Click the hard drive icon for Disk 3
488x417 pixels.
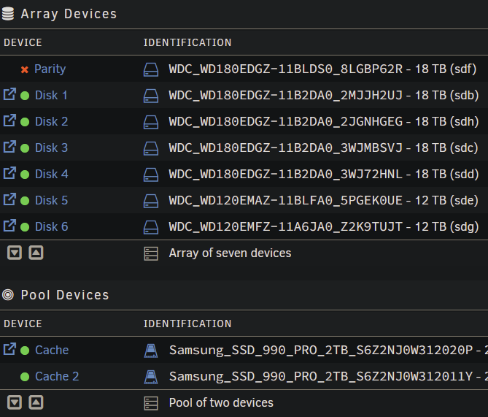point(151,148)
